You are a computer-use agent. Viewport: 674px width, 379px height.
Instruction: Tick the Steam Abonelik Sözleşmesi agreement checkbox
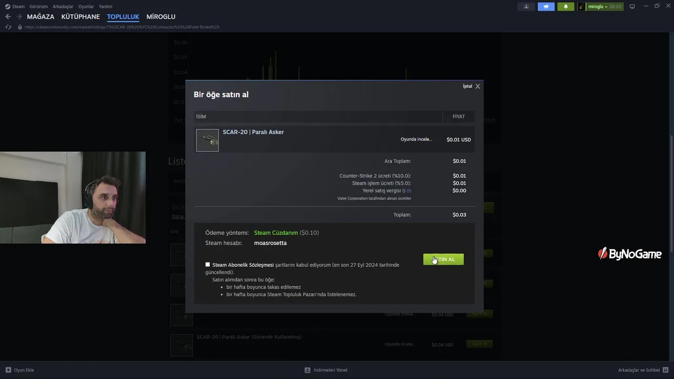(207, 265)
